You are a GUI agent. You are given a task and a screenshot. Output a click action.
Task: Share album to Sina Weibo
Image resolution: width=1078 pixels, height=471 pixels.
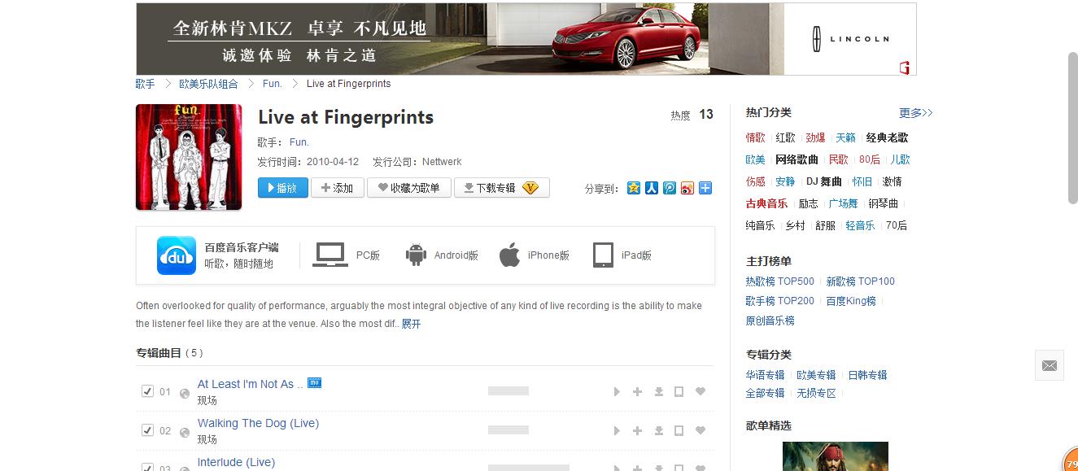687,188
